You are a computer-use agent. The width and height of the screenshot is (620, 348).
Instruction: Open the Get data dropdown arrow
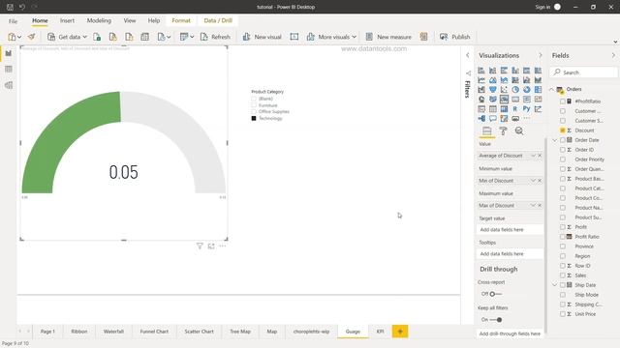[x=84, y=37]
